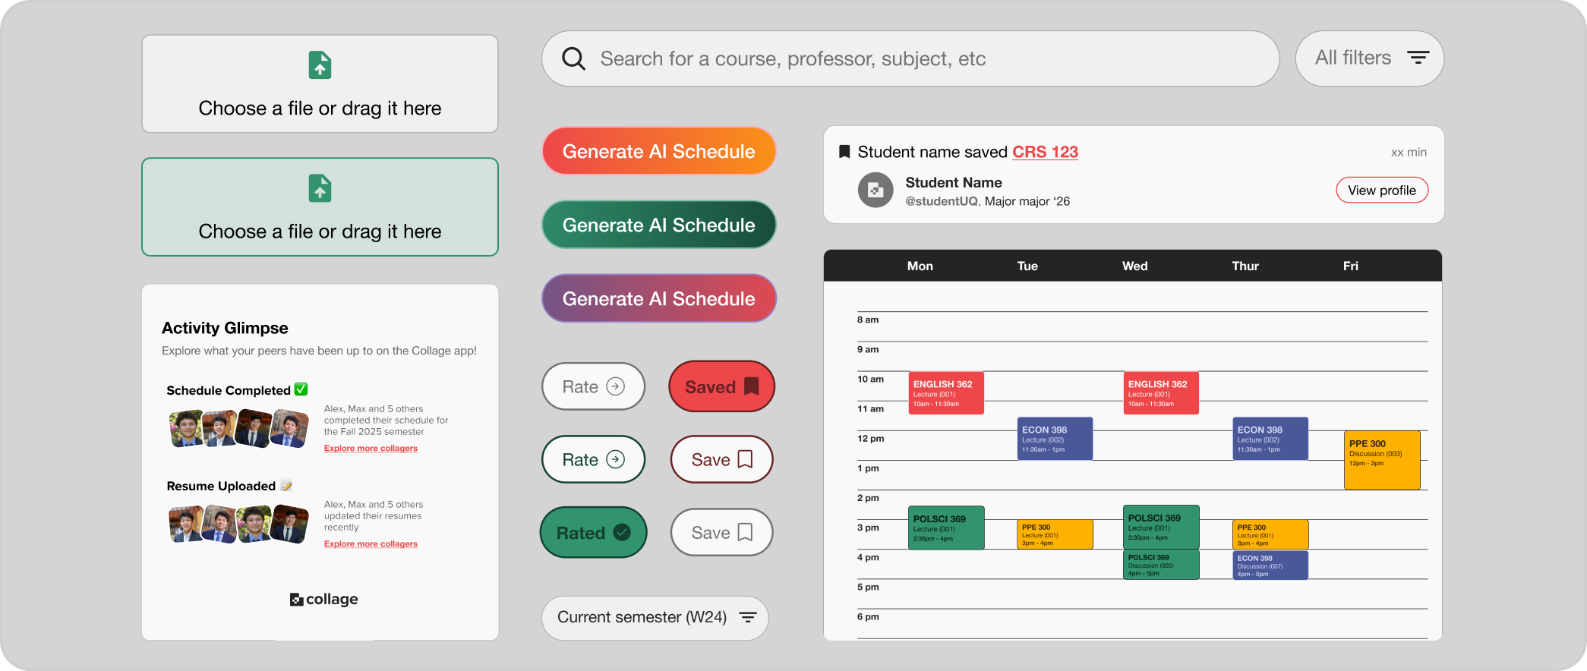Image resolution: width=1587 pixels, height=671 pixels.
Task: Select the Wed column header in the schedule
Action: tap(1135, 266)
